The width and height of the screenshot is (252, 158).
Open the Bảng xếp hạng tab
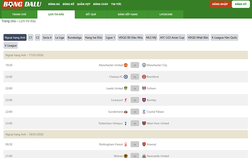(x=128, y=15)
